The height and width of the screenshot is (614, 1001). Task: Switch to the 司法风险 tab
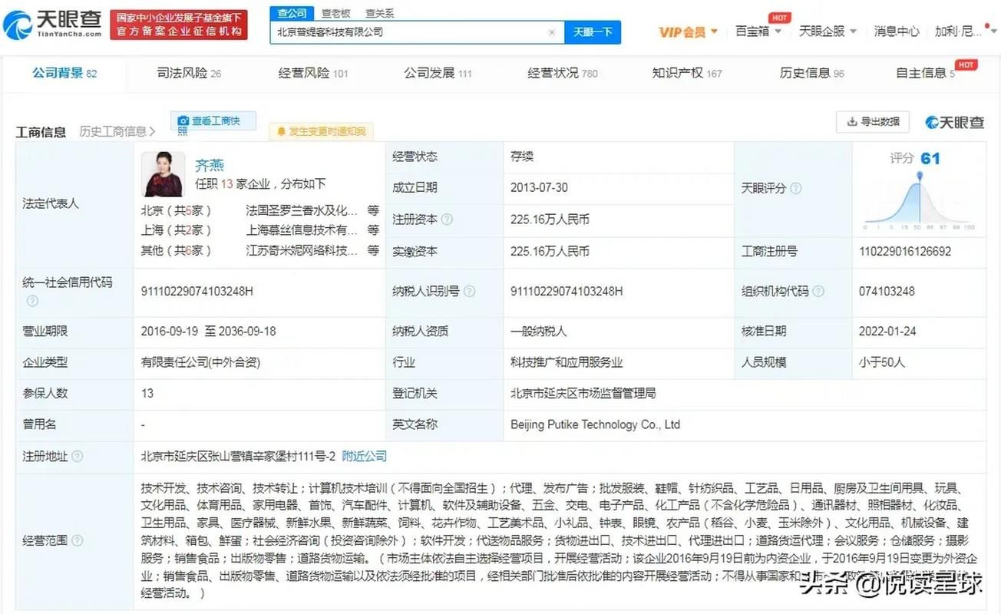[189, 73]
